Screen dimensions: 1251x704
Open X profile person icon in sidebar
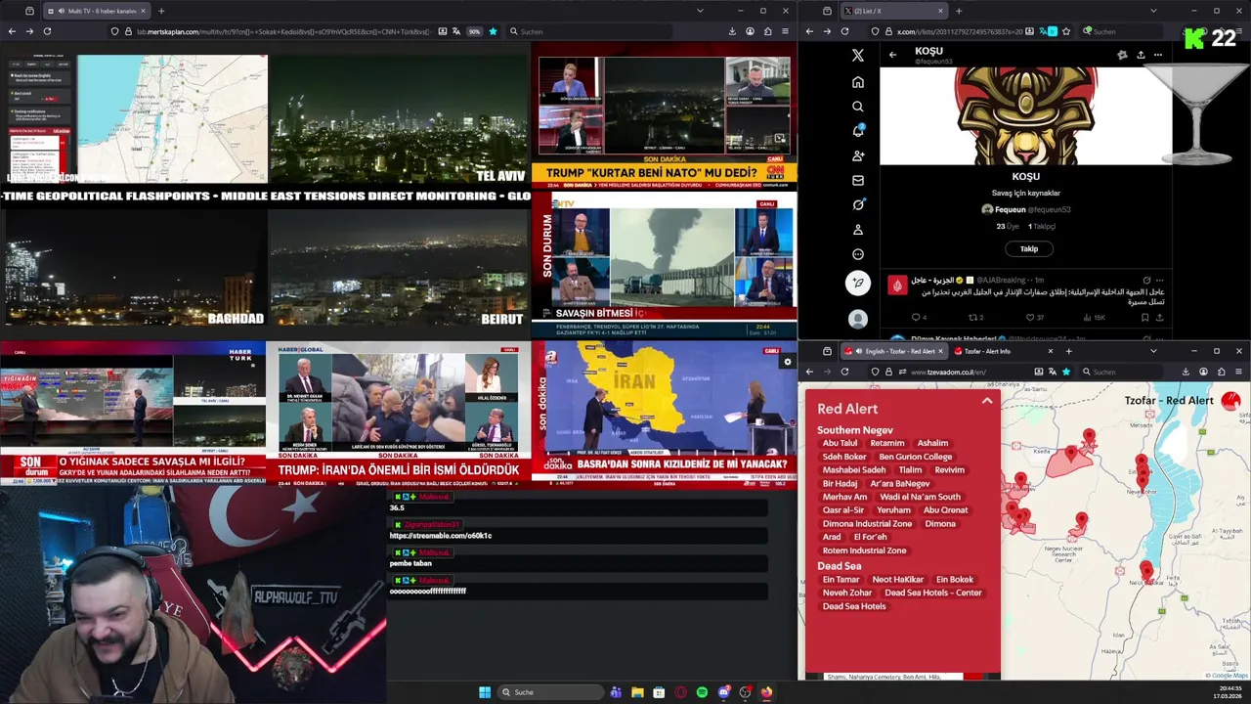point(858,230)
